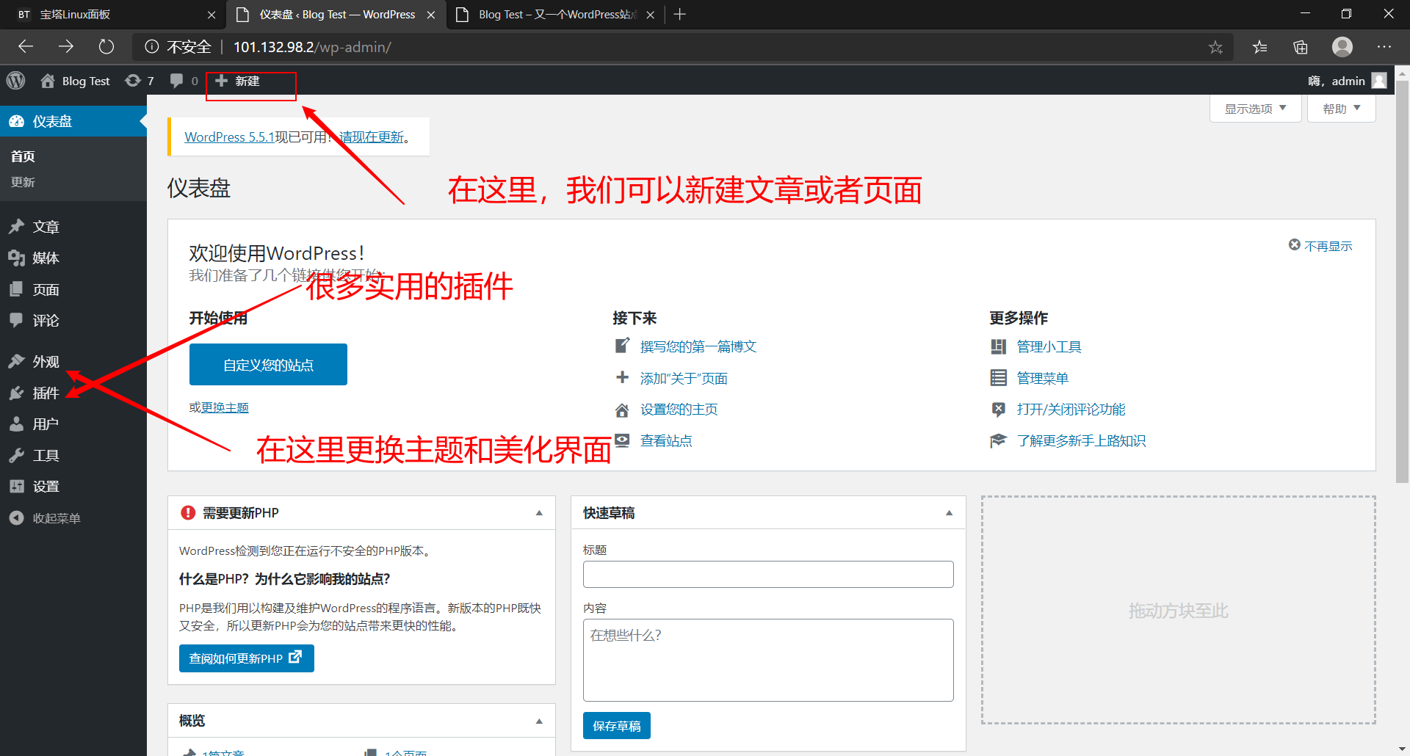This screenshot has height=756, width=1410.
Task: Click the WordPress 5.5.1 link
Action: coord(229,137)
